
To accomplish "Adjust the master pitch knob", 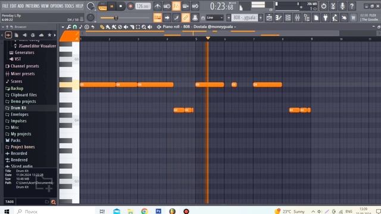I will pos(90,17).
